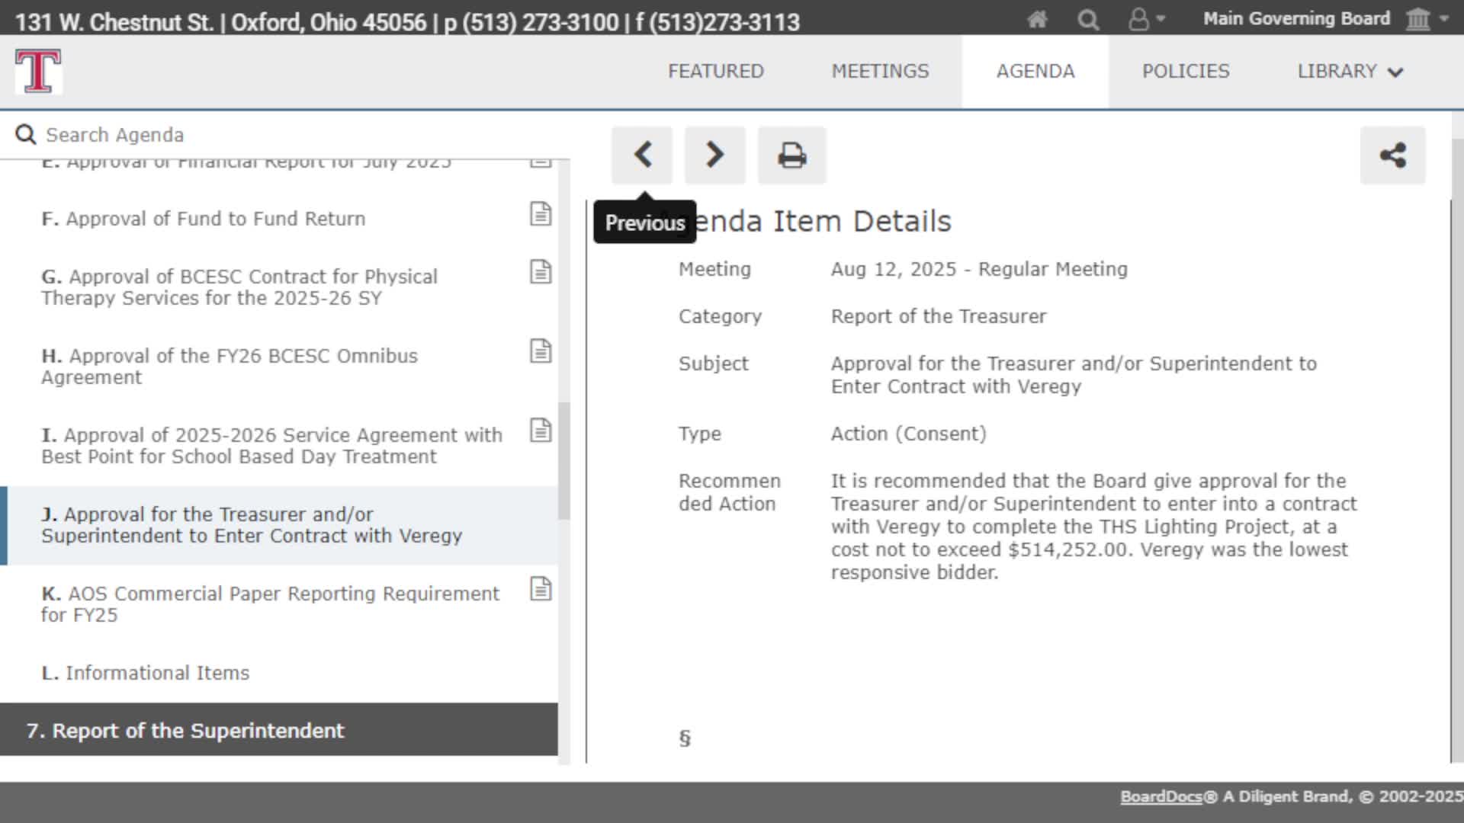Open Main Governing Board selector
The image size is (1464, 823).
pos(1325,18)
